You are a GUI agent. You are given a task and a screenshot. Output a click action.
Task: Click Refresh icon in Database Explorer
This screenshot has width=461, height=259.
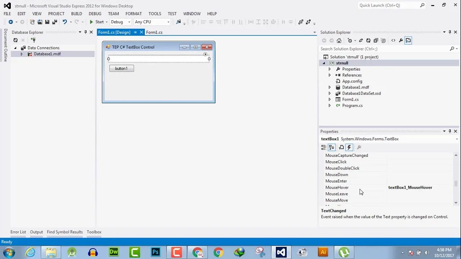click(x=15, y=40)
